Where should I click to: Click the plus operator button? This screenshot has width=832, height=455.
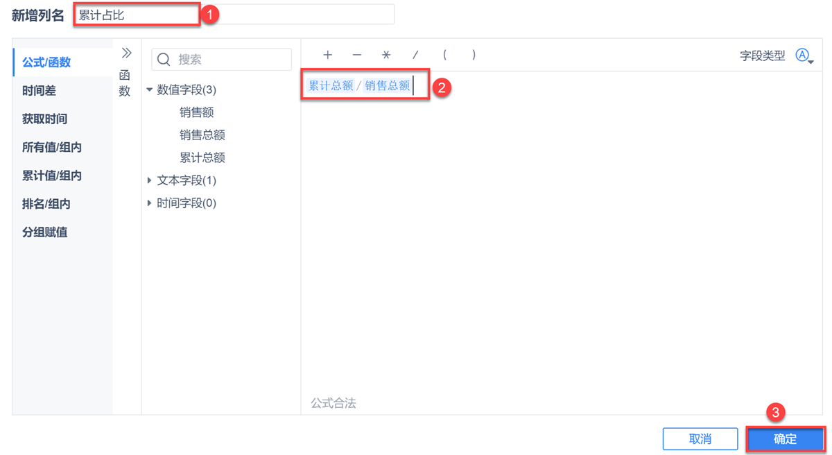point(328,55)
